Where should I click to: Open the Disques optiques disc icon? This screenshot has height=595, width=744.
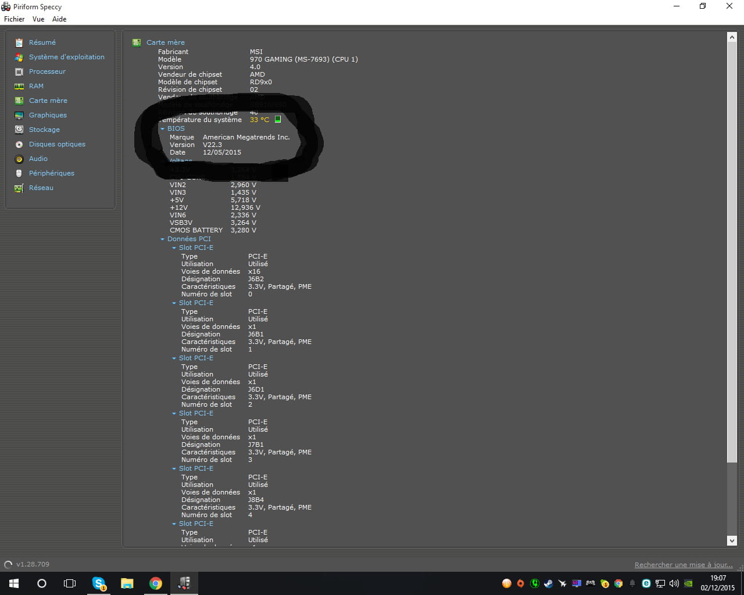pyautogui.click(x=19, y=144)
